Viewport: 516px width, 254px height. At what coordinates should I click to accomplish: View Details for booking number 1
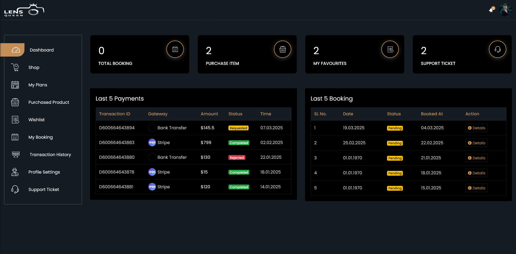coord(476,128)
